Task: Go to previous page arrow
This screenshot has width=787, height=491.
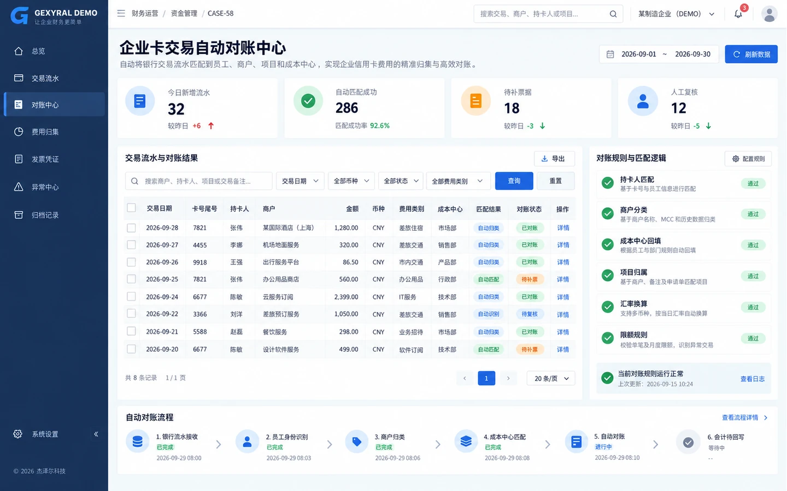Action: click(465, 378)
